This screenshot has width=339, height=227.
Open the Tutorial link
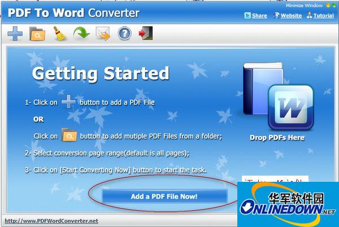pyautogui.click(x=324, y=16)
